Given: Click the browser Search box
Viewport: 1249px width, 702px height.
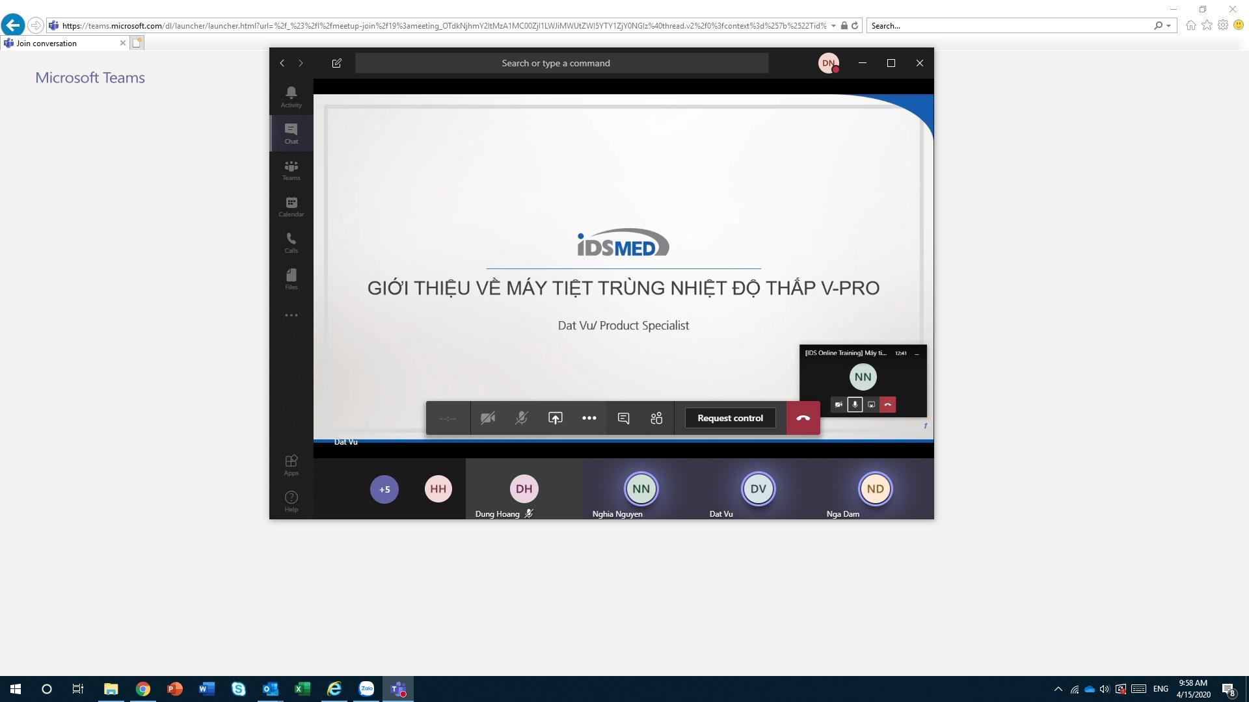Looking at the screenshot, I should 1010,26.
